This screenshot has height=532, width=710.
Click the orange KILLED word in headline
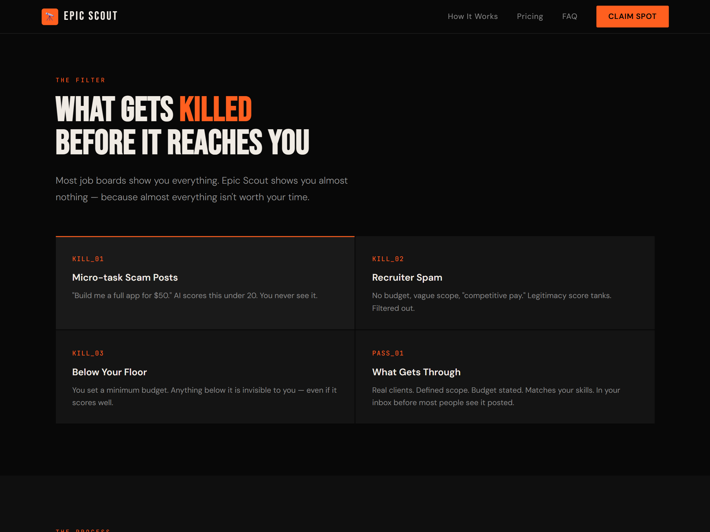[x=215, y=109]
